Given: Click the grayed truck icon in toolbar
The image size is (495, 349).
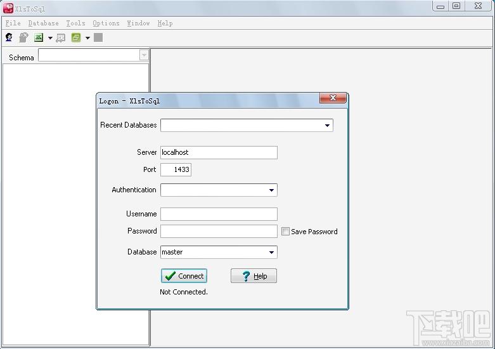Looking at the screenshot, I should click(x=61, y=38).
